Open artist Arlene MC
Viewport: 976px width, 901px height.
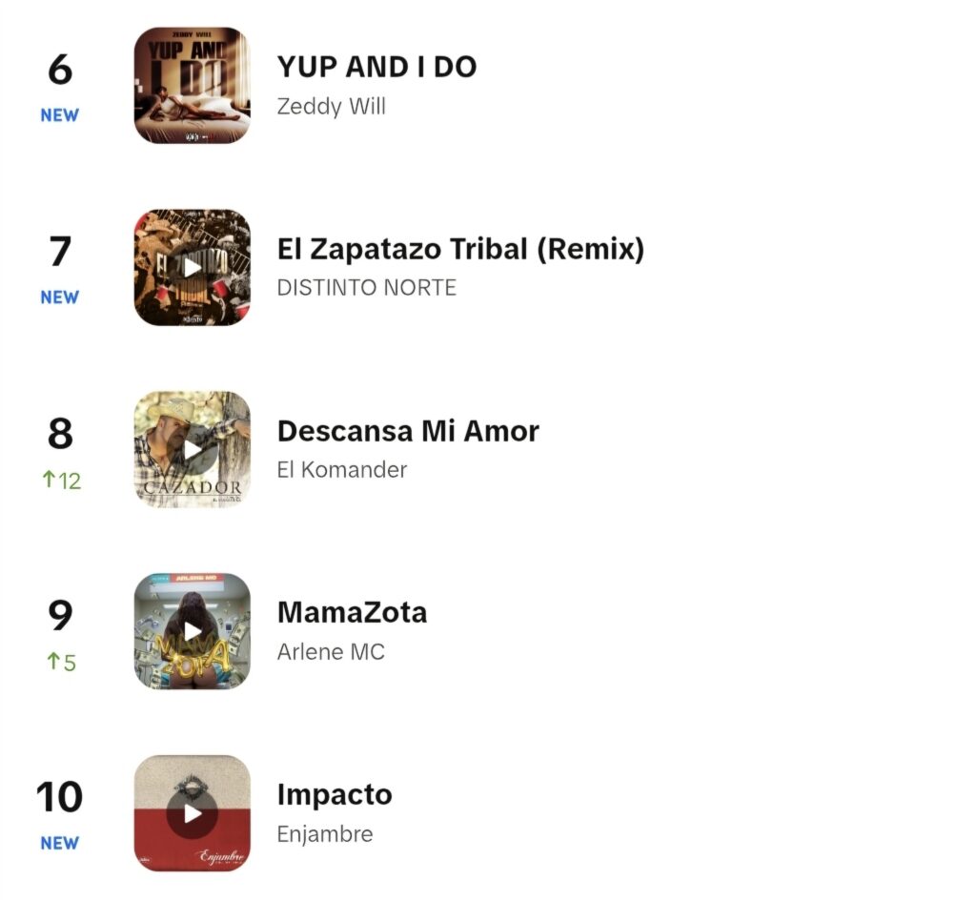tap(331, 652)
